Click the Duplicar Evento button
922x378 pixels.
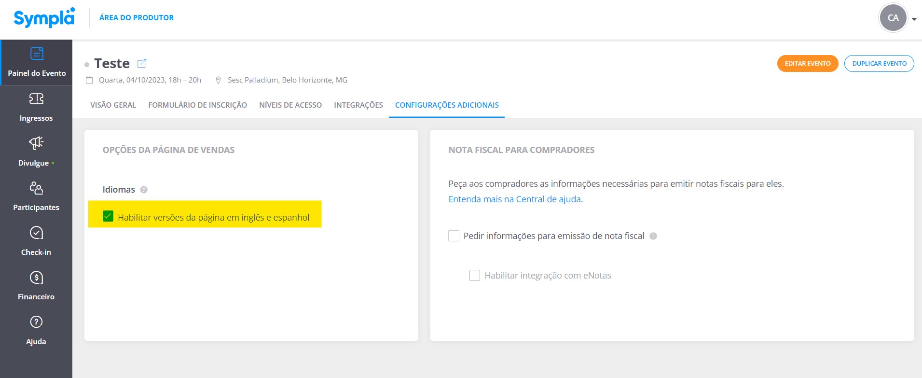tap(879, 63)
